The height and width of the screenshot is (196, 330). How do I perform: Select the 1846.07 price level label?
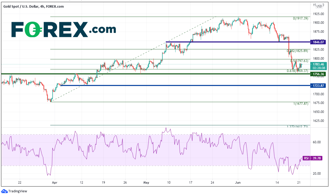[x=319, y=42]
